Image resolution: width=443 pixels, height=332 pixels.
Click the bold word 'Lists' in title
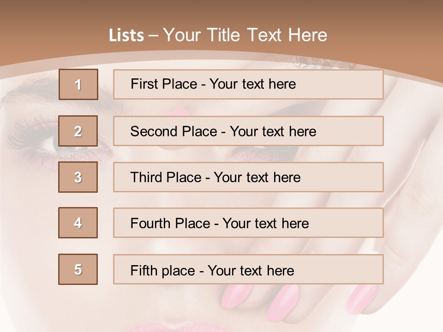126,36
